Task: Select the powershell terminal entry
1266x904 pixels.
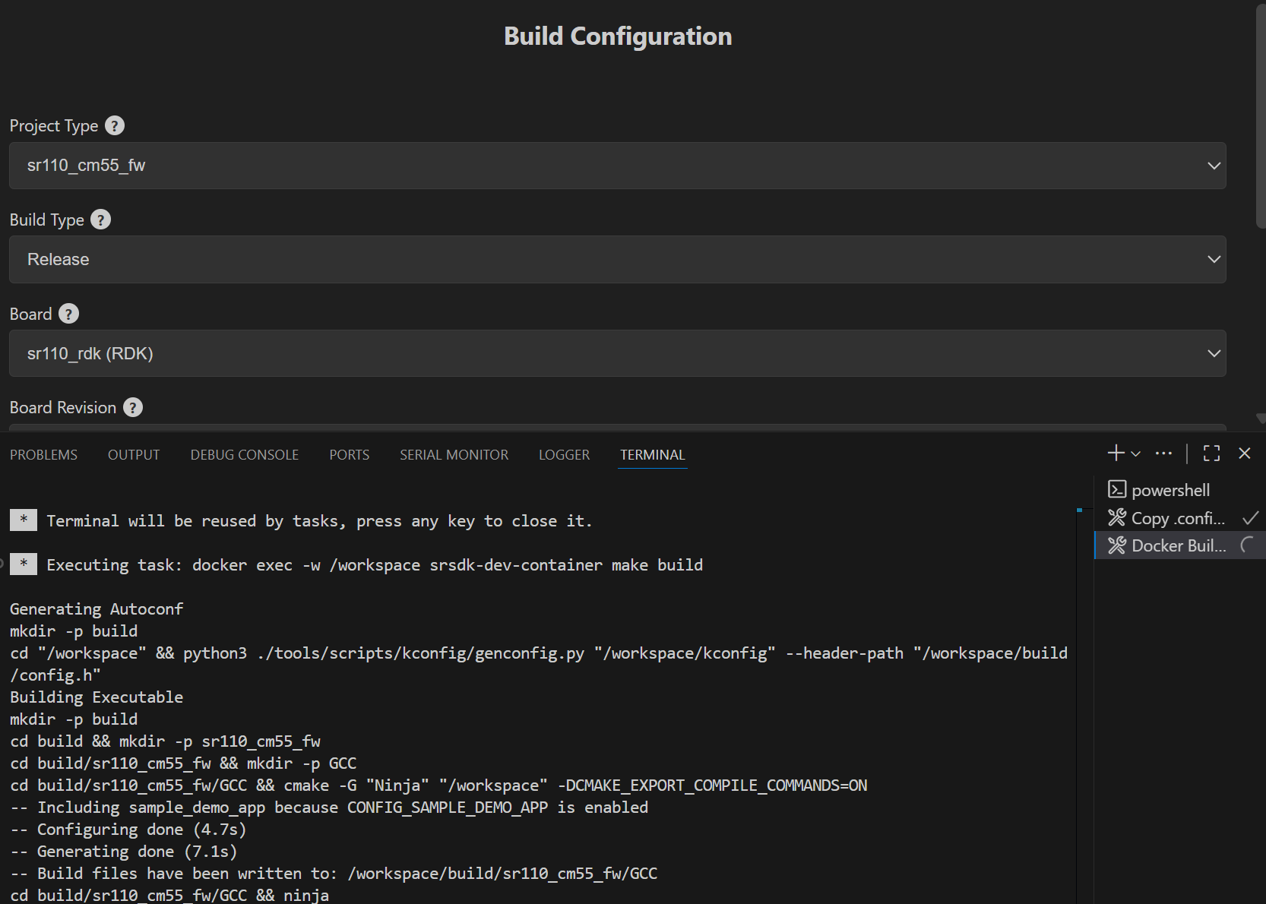Action: click(1170, 491)
